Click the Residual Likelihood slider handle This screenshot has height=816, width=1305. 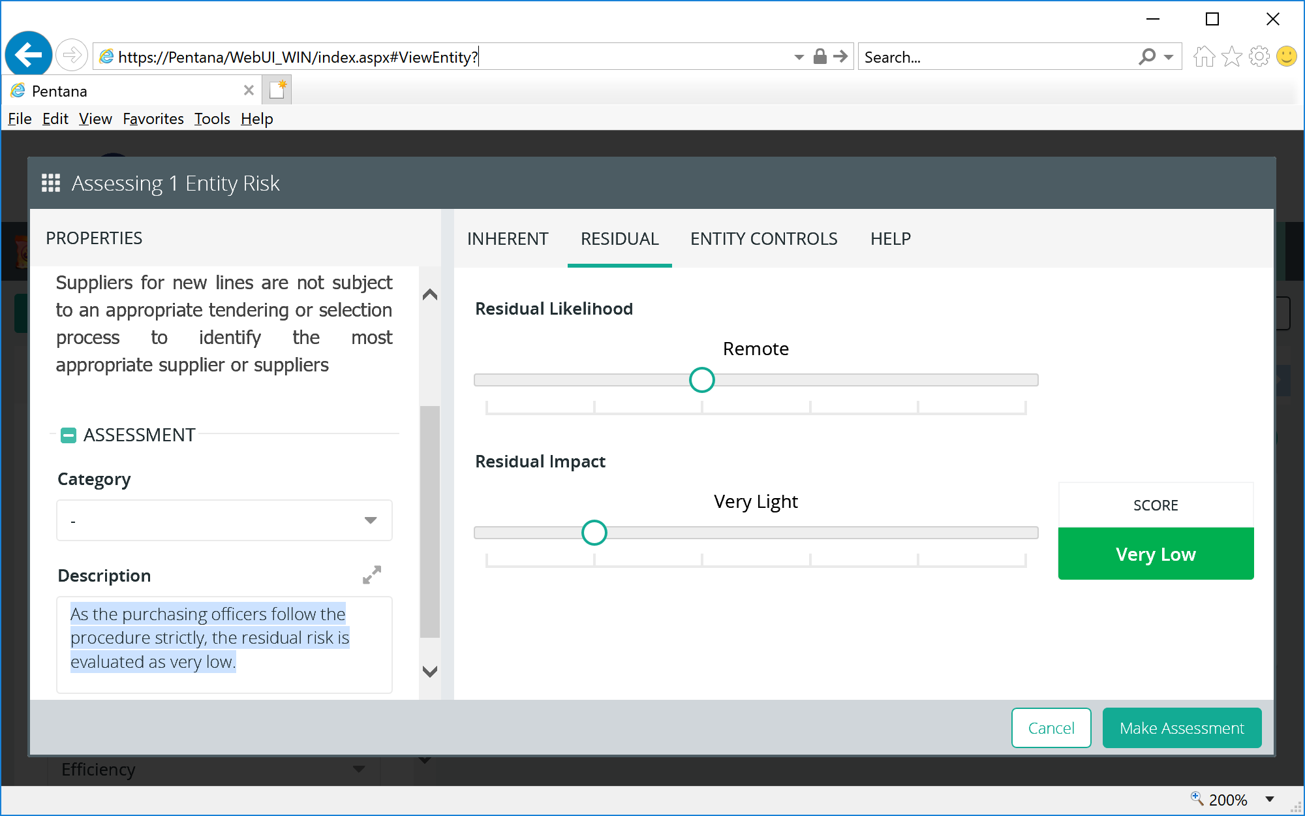(x=701, y=380)
